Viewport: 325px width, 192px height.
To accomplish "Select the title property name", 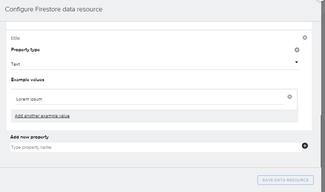I will click(x=16, y=38).
